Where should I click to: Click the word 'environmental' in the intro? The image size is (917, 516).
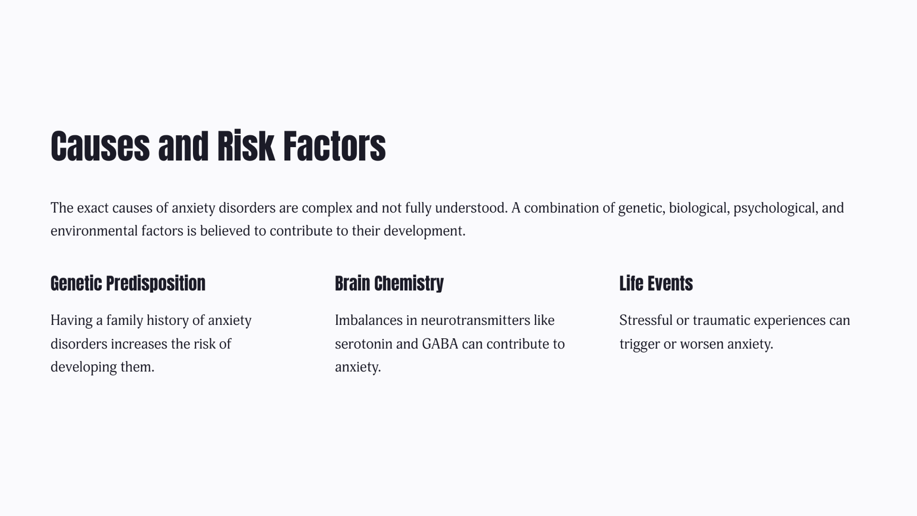coord(94,231)
